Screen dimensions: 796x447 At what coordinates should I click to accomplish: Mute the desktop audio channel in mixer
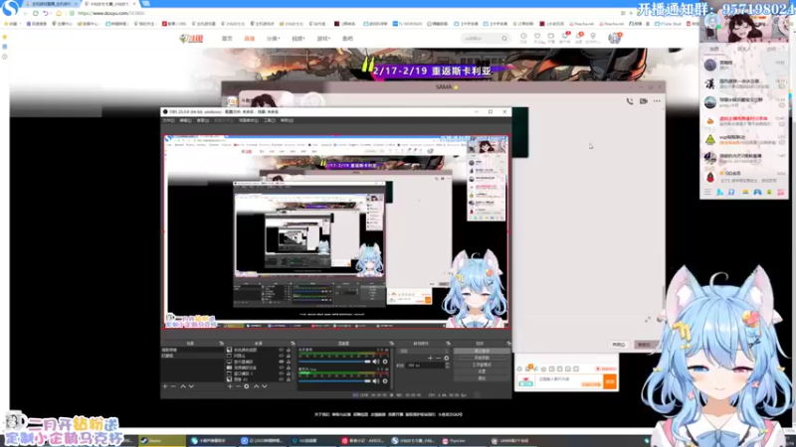(376, 362)
